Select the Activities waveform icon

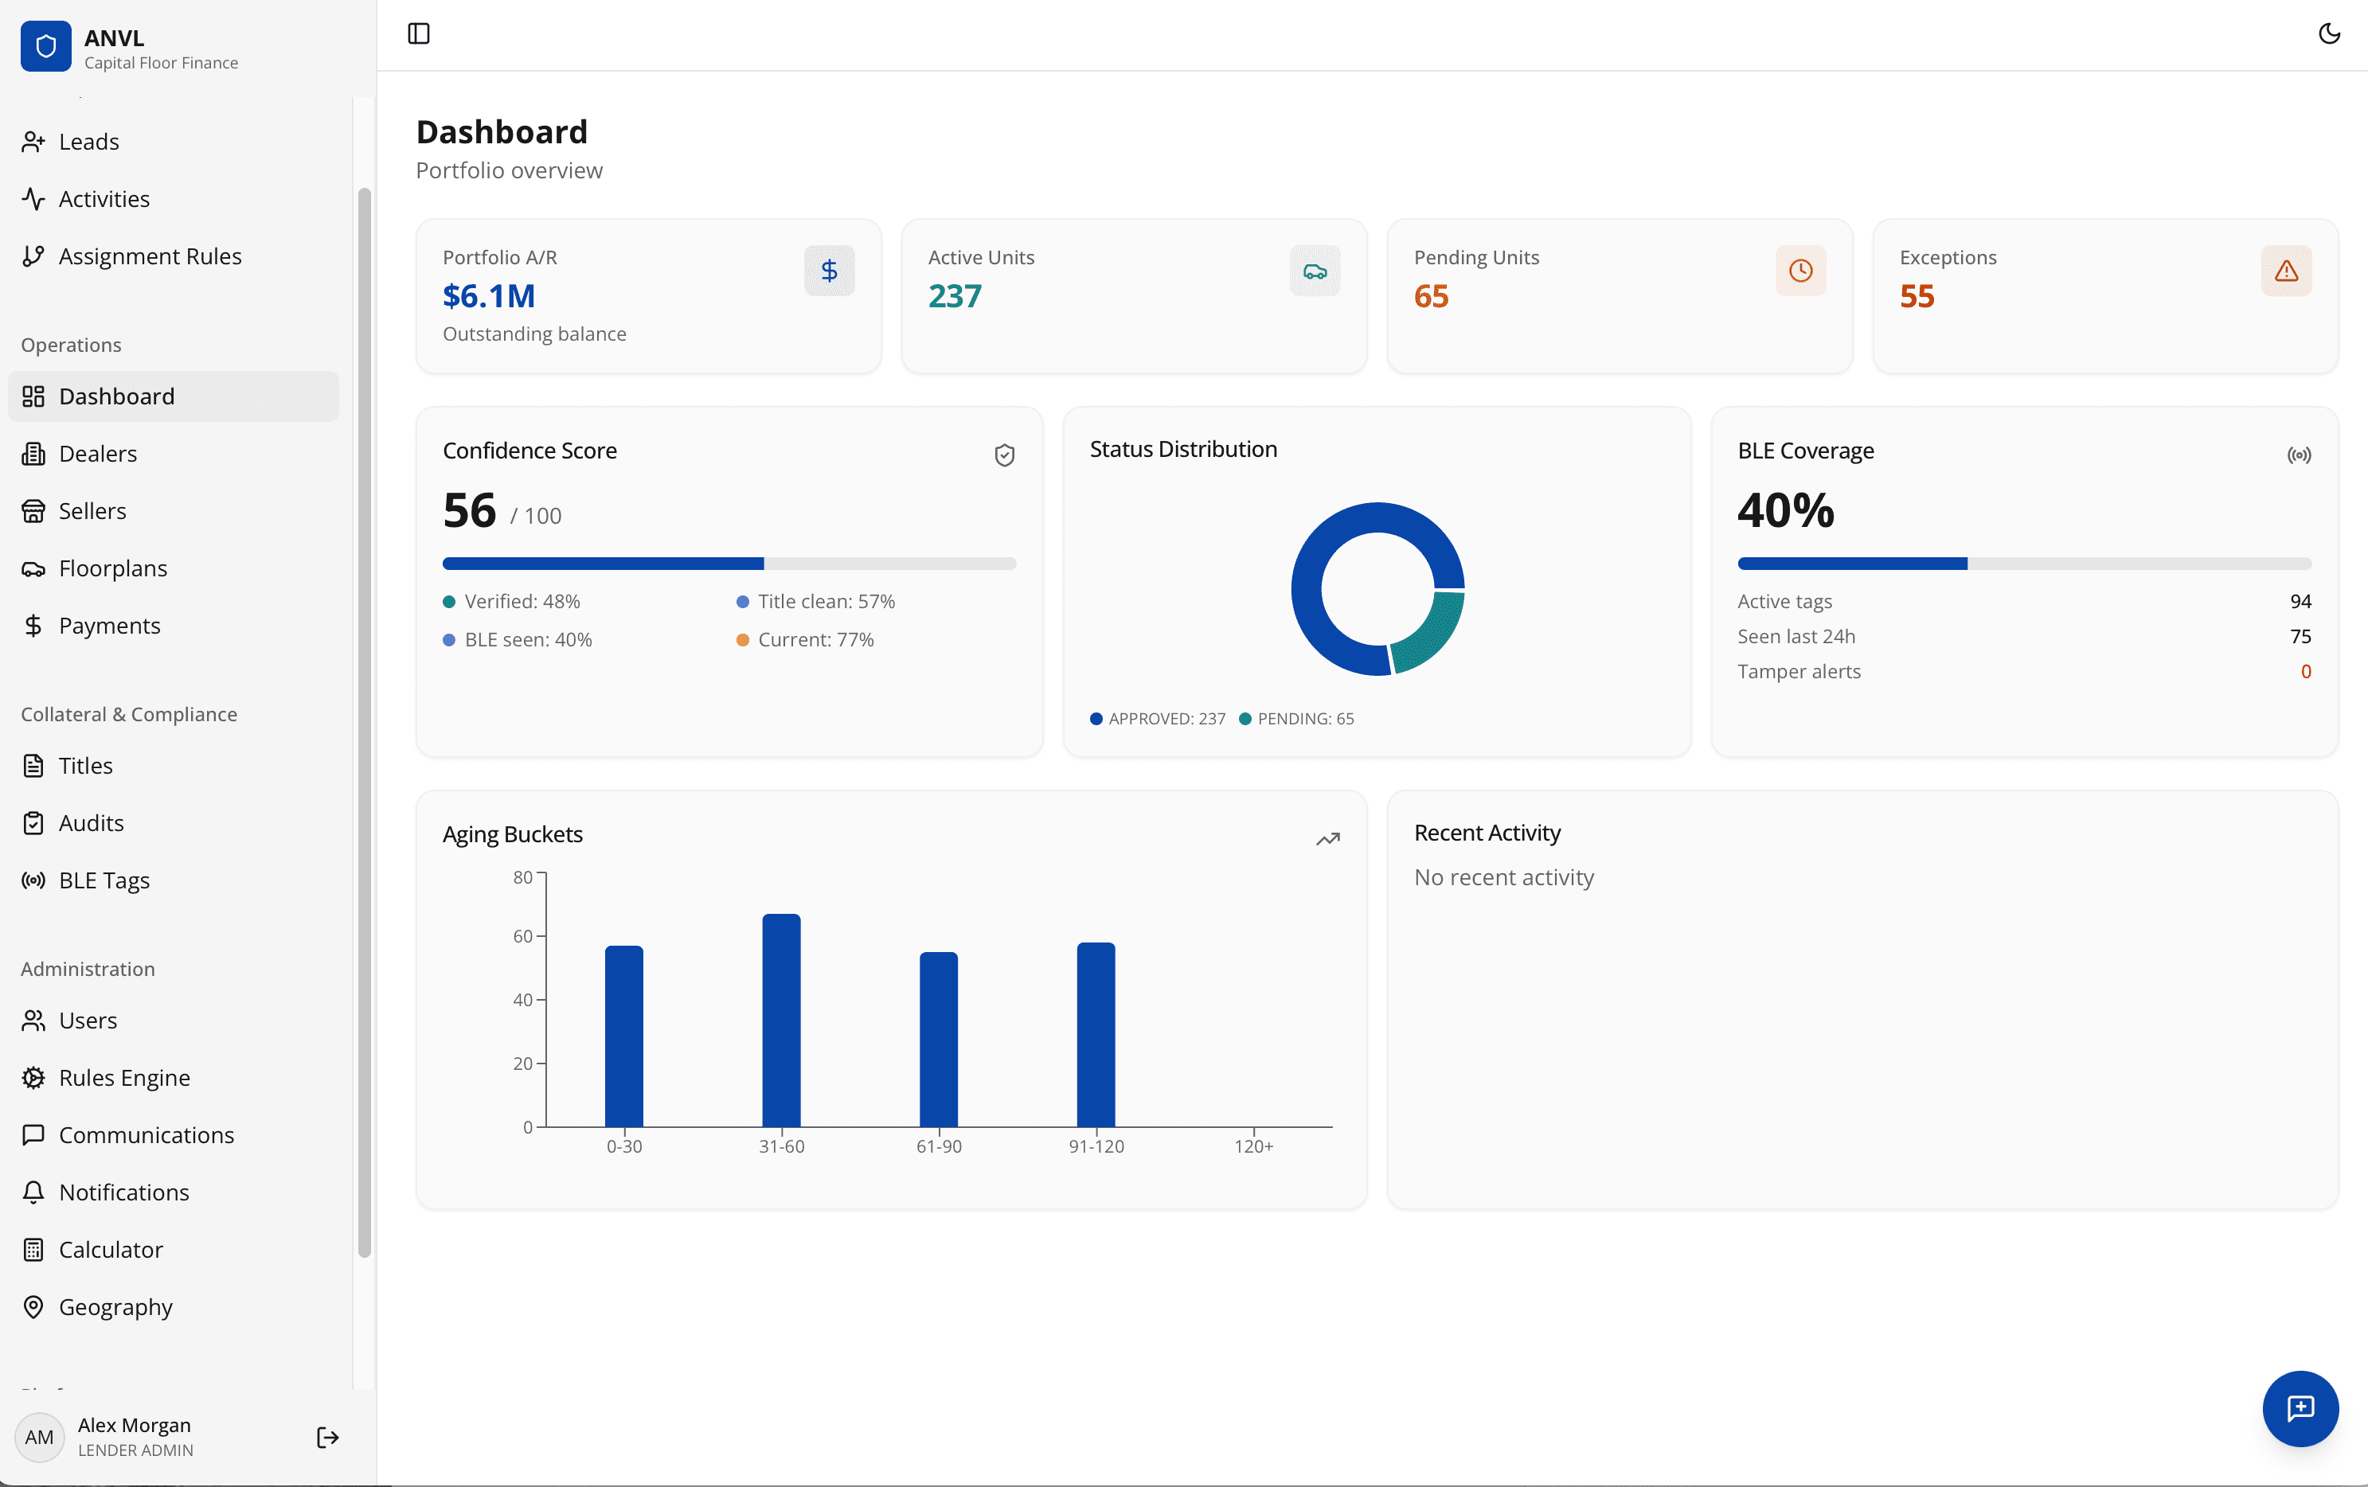(34, 199)
